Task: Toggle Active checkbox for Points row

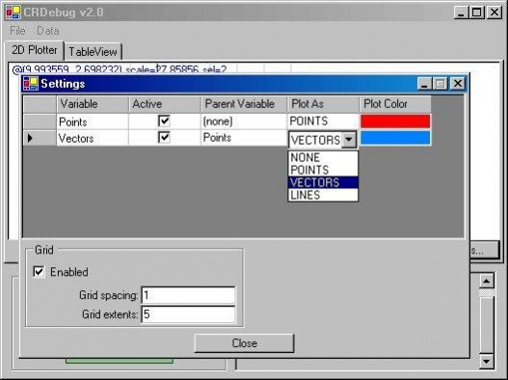Action: coord(164,121)
